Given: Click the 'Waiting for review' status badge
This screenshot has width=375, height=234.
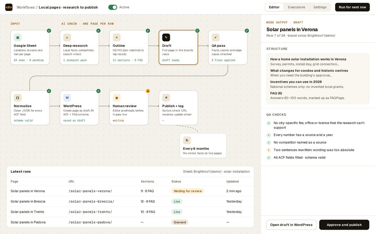Looking at the screenshot, I should (188, 191).
